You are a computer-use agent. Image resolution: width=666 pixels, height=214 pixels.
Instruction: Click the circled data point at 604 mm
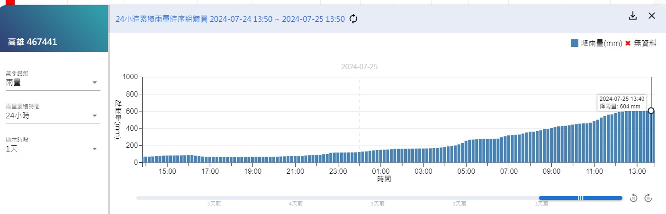point(651,111)
